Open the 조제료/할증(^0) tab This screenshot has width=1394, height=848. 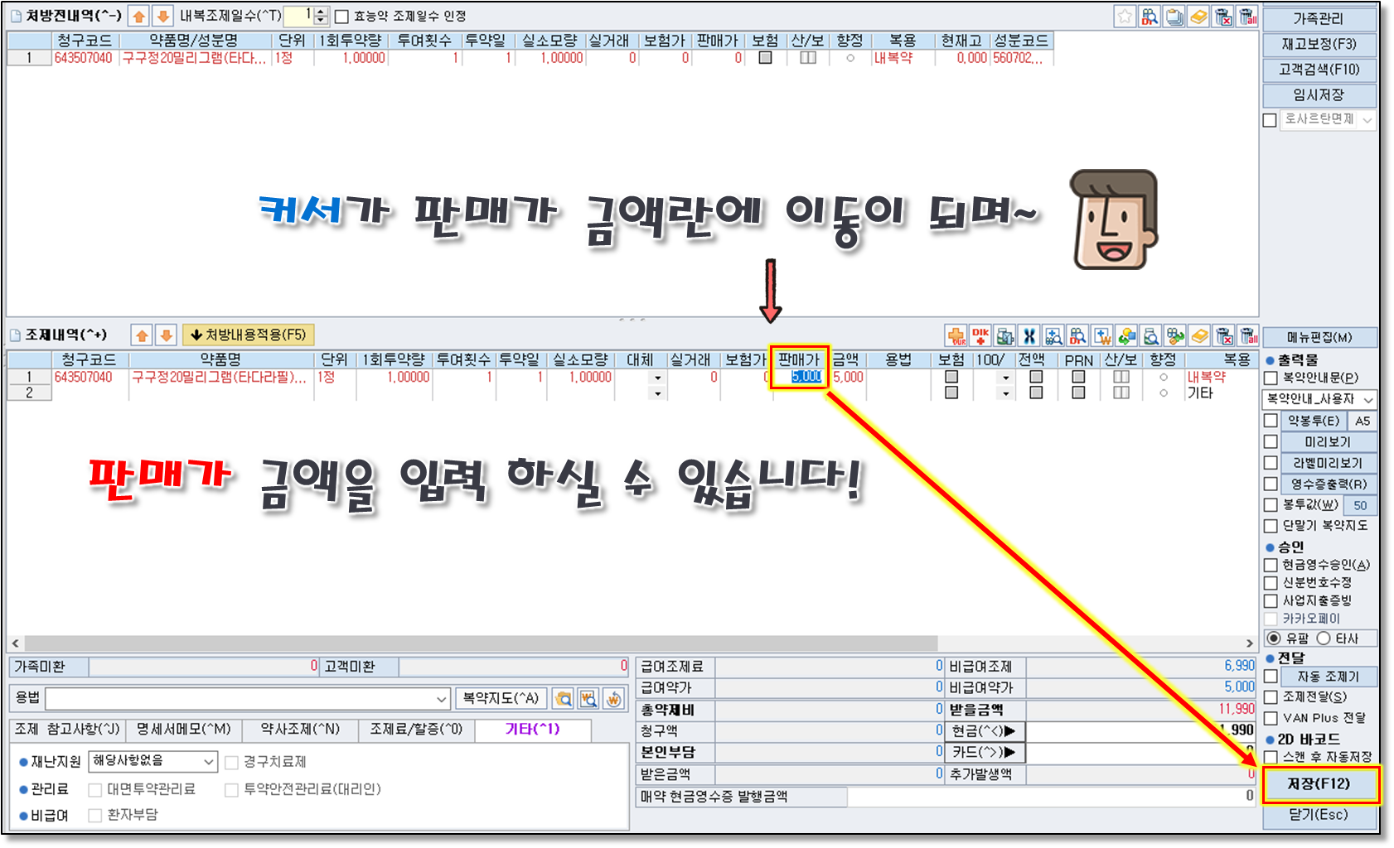pos(416,730)
